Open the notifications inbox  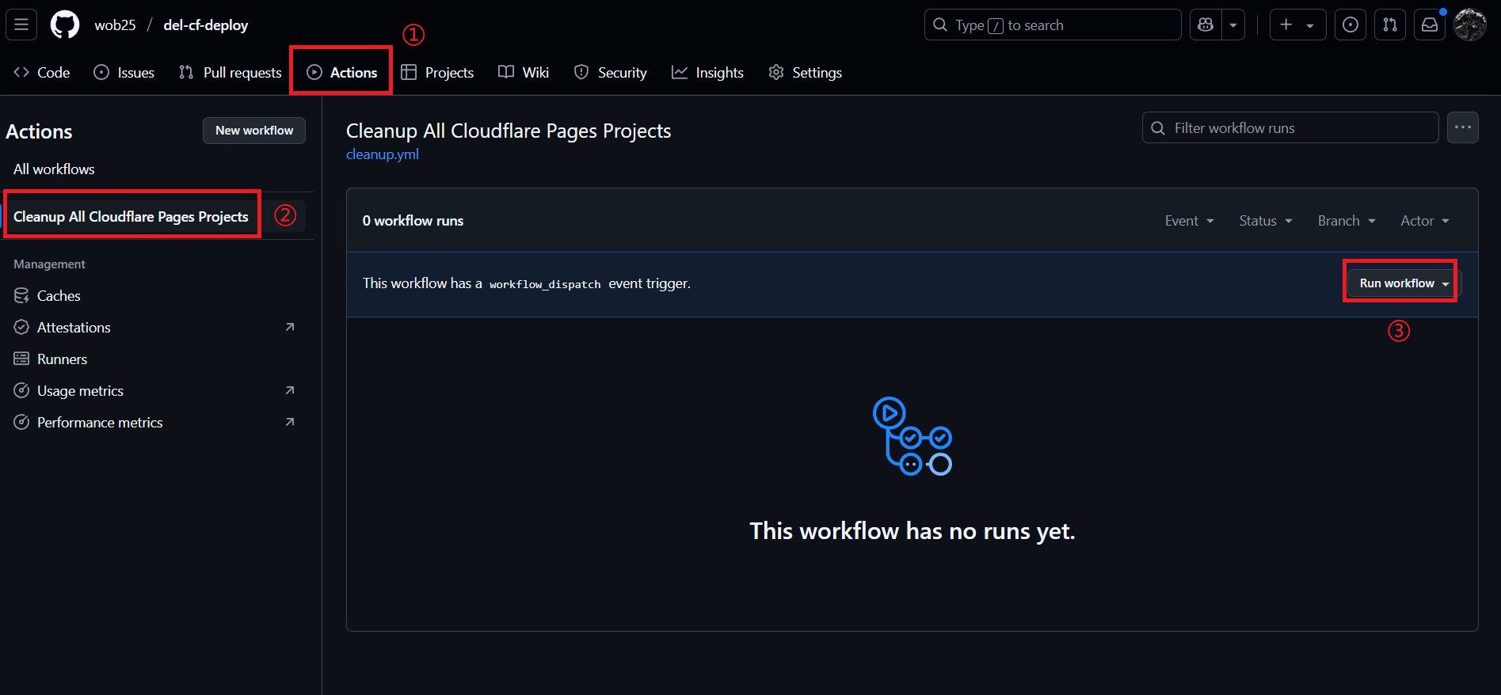(1430, 25)
